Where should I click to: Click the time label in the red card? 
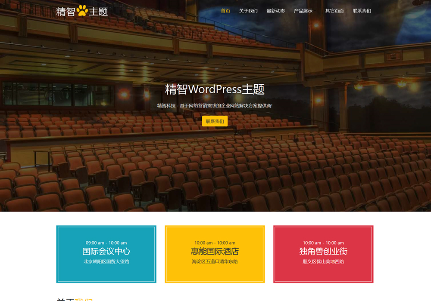(323, 243)
